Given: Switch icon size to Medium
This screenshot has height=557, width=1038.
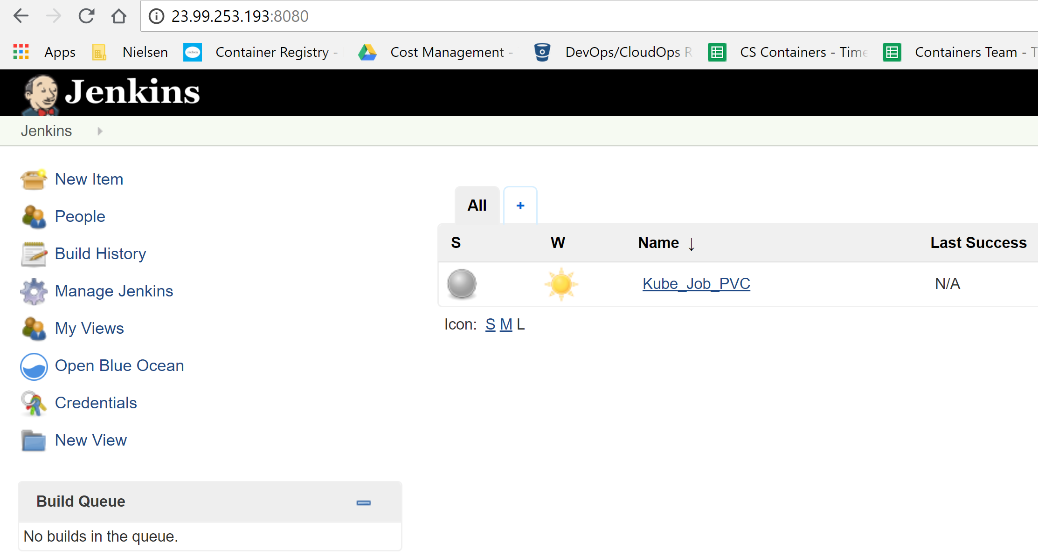Looking at the screenshot, I should [505, 324].
